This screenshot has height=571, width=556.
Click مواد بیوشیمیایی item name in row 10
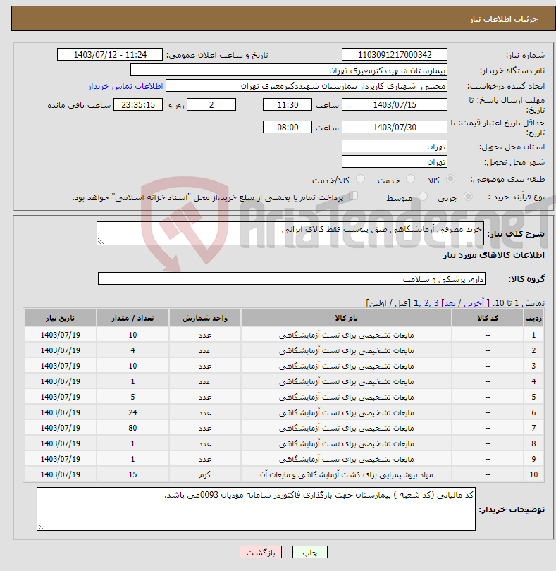coord(346,474)
